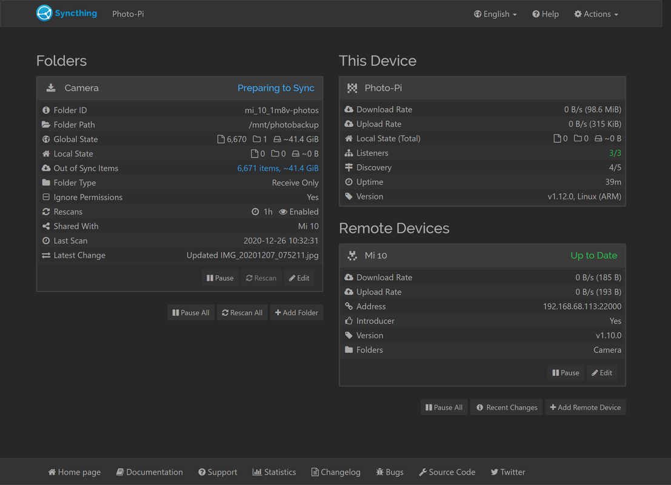
Task: Click the Folder Type folder icon
Action: [x=46, y=182]
